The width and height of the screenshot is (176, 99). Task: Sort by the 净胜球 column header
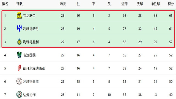point(155,4)
